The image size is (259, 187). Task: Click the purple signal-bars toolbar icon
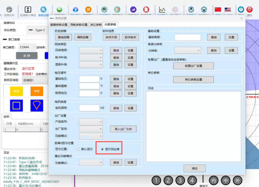pyautogui.click(x=133, y=10)
